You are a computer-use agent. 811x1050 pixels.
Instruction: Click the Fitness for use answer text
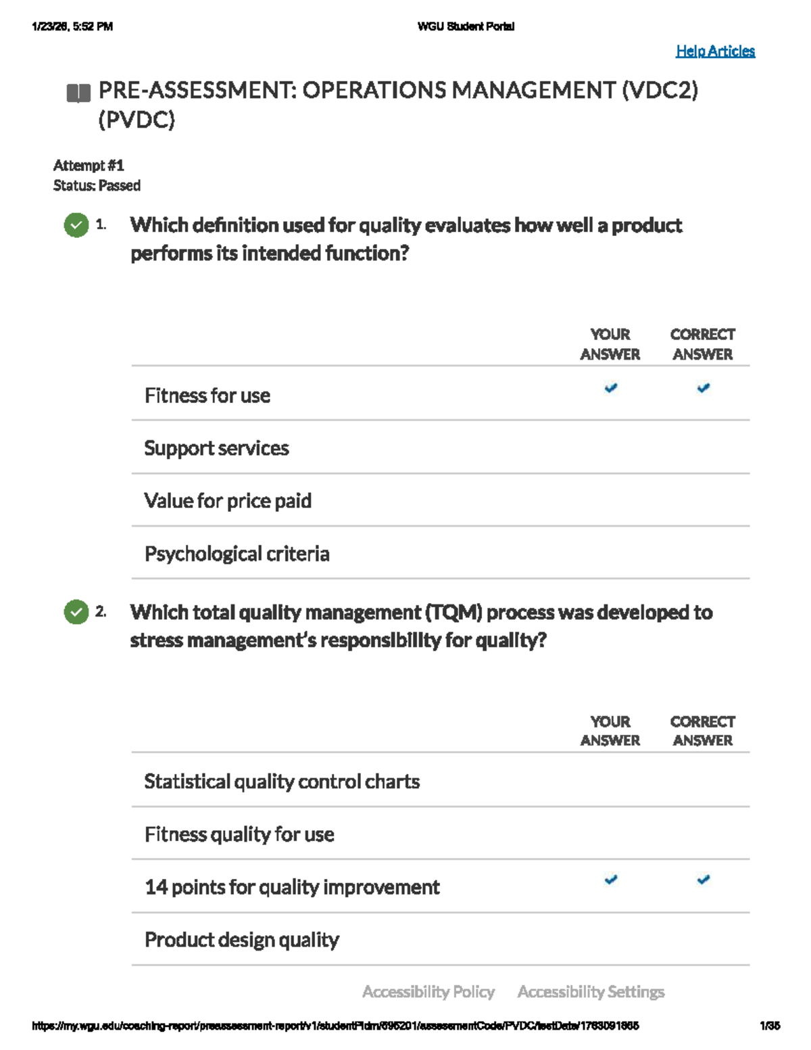(207, 396)
